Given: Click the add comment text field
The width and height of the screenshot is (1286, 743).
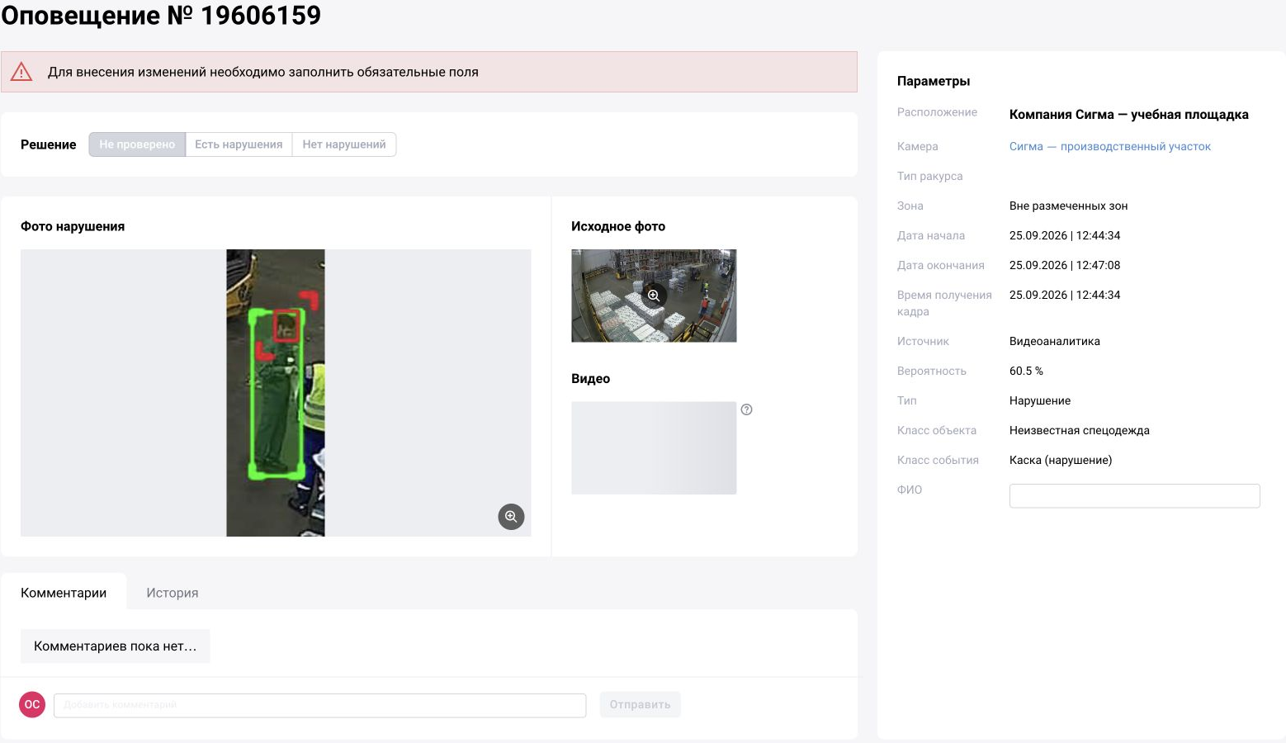Looking at the screenshot, I should 320,705.
